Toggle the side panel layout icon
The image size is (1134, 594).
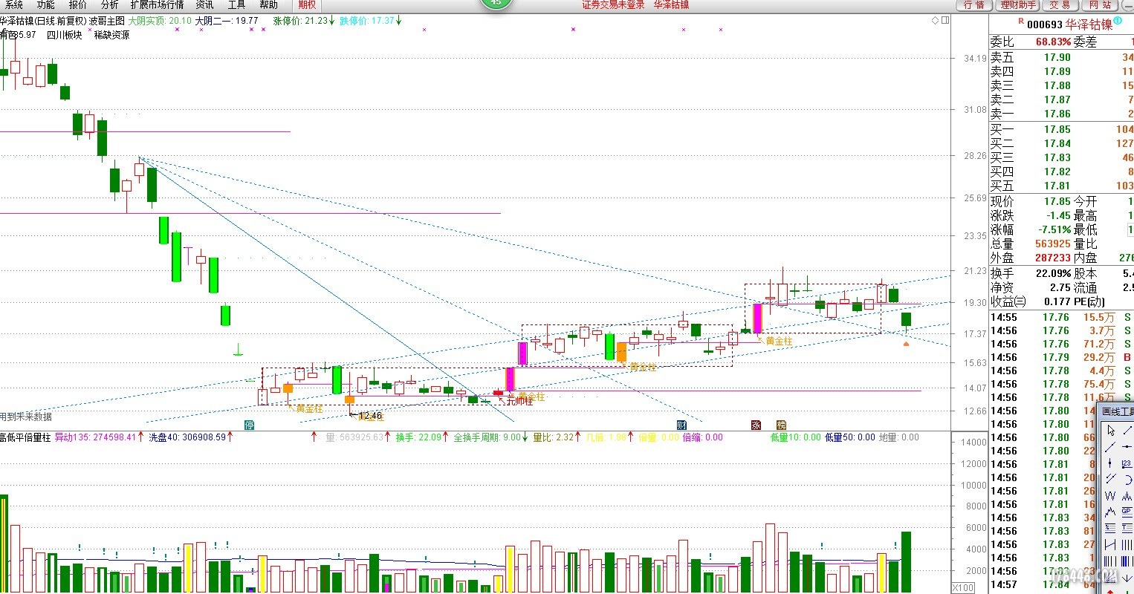pos(945,21)
